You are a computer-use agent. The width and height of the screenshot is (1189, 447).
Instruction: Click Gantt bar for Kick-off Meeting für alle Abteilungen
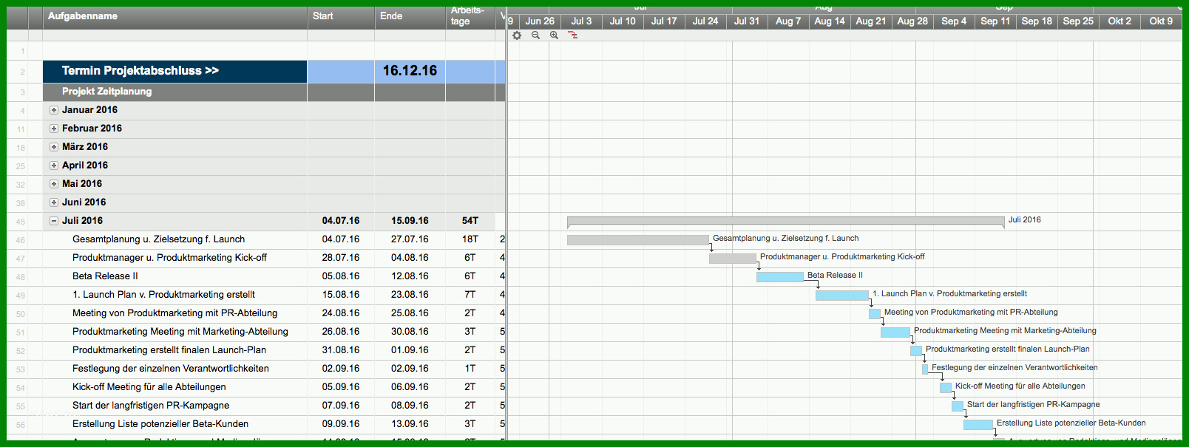946,387
